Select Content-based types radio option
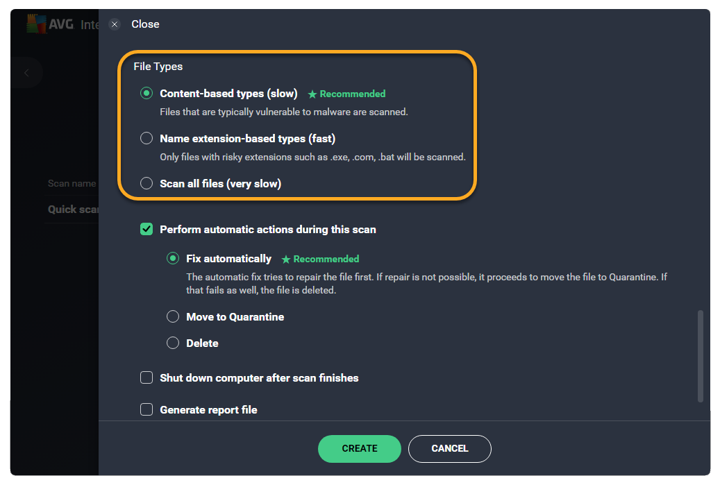This screenshot has width=720, height=485. click(x=146, y=93)
